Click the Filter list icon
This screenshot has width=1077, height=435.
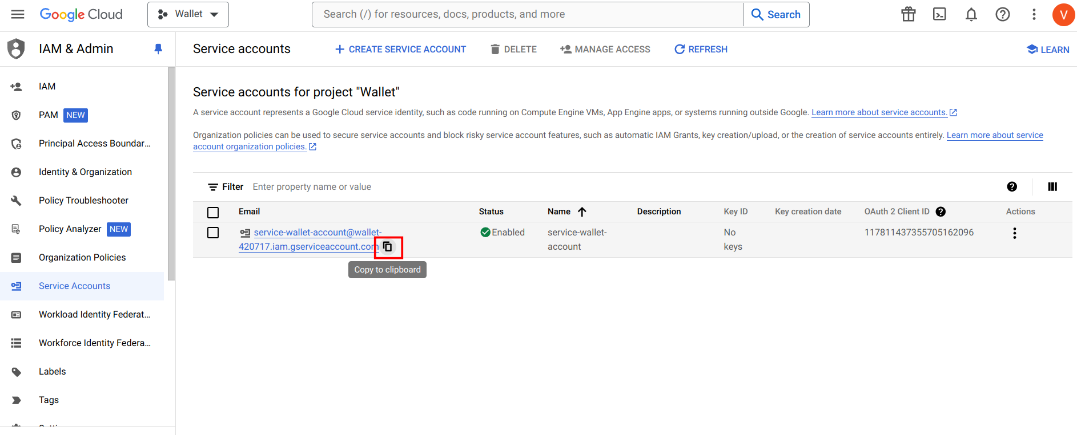click(213, 187)
